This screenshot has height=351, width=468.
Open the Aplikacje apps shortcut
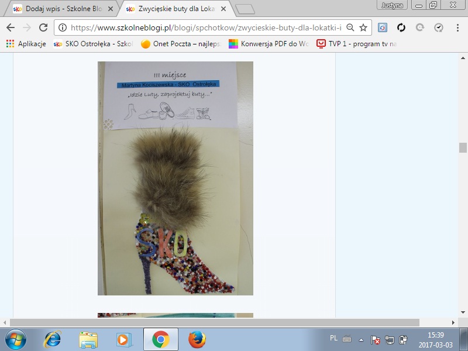(x=26, y=44)
